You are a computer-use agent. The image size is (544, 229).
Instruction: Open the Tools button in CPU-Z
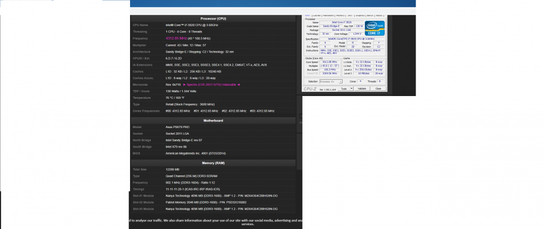click(x=344, y=88)
